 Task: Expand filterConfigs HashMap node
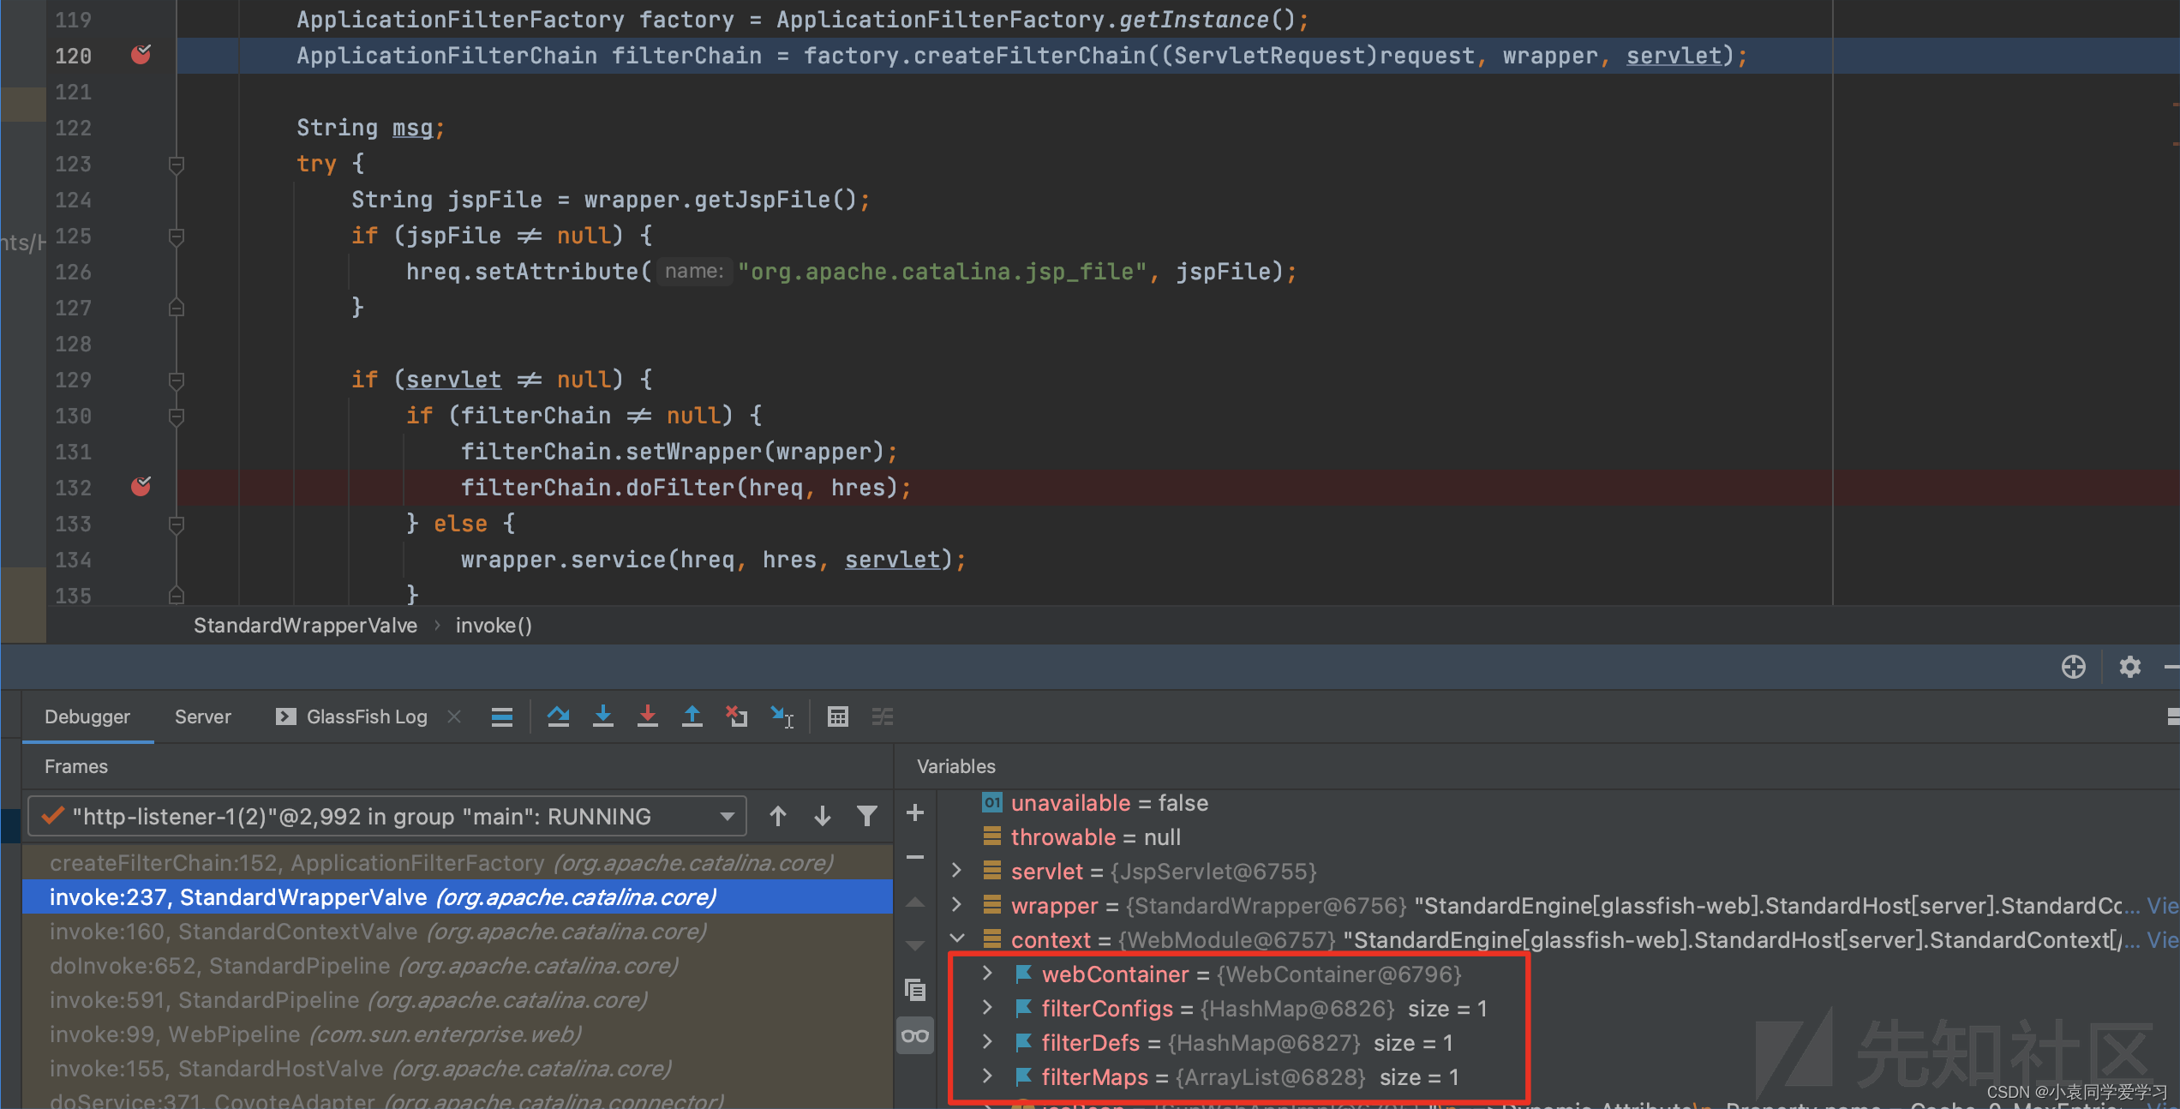[x=987, y=1008]
